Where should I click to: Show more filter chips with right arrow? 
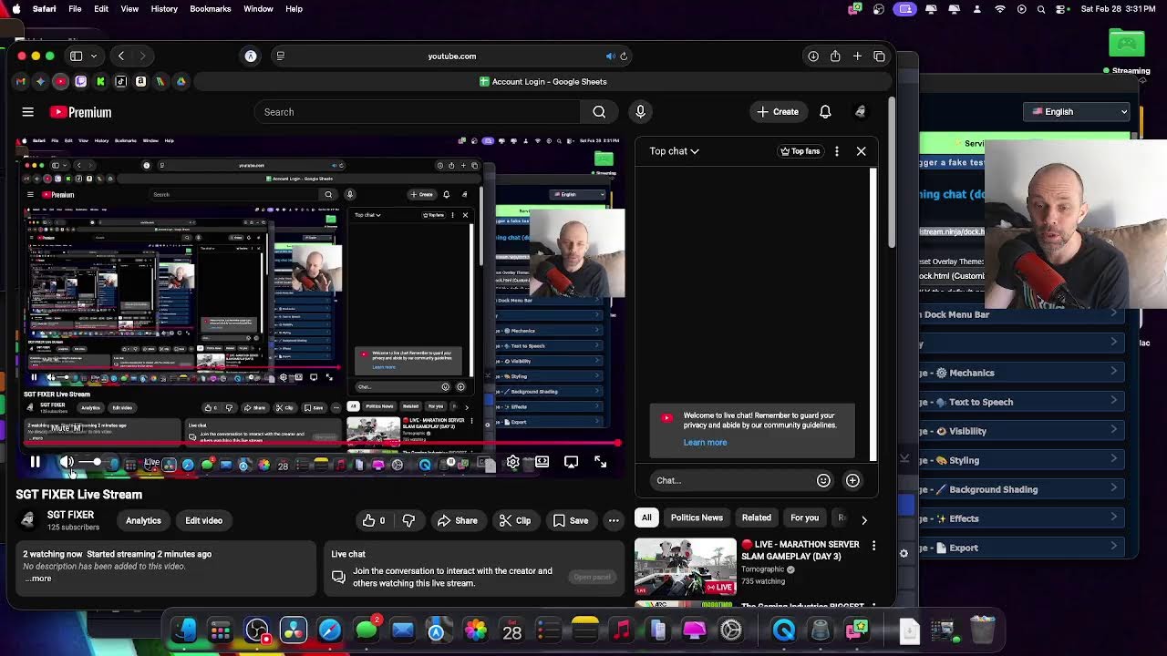point(863,519)
